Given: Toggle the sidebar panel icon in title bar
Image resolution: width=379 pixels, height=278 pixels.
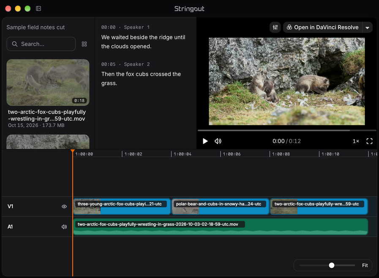Looking at the screenshot, I should pyautogui.click(x=38, y=8).
